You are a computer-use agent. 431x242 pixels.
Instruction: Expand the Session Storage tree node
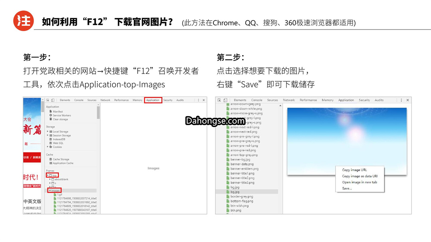point(47,136)
